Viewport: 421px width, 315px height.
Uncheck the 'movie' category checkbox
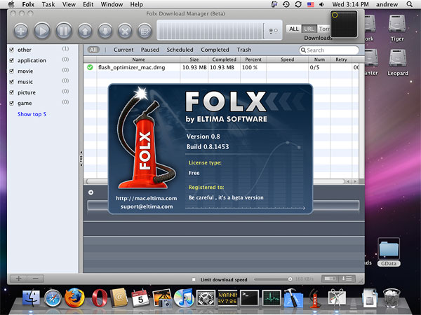(x=11, y=71)
